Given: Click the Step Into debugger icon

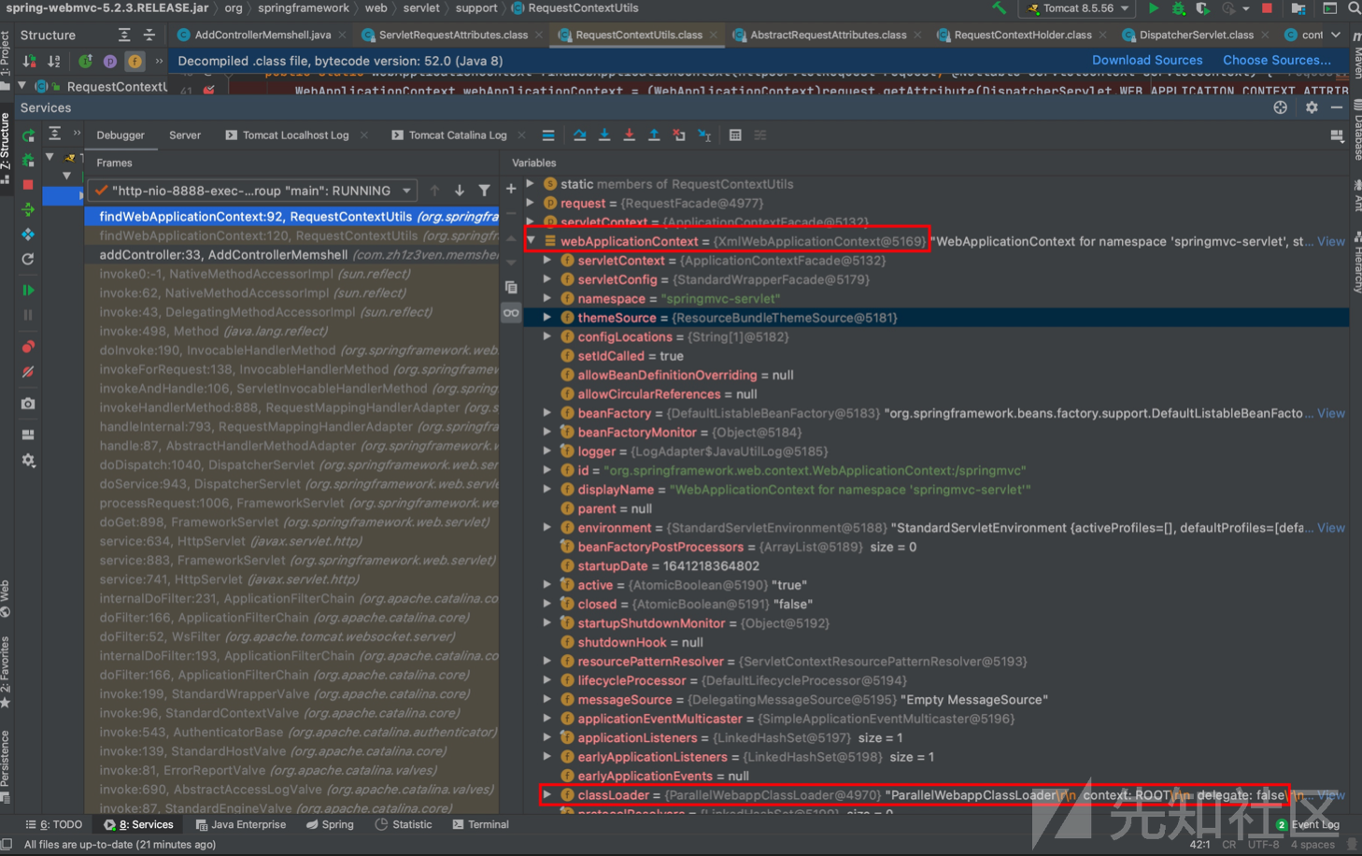Looking at the screenshot, I should (x=604, y=136).
